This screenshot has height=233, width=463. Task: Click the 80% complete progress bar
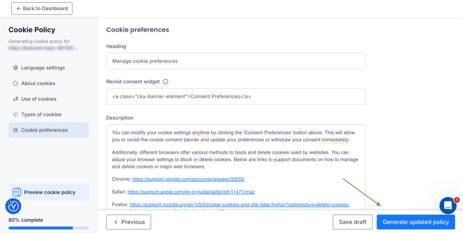[x=48, y=228]
